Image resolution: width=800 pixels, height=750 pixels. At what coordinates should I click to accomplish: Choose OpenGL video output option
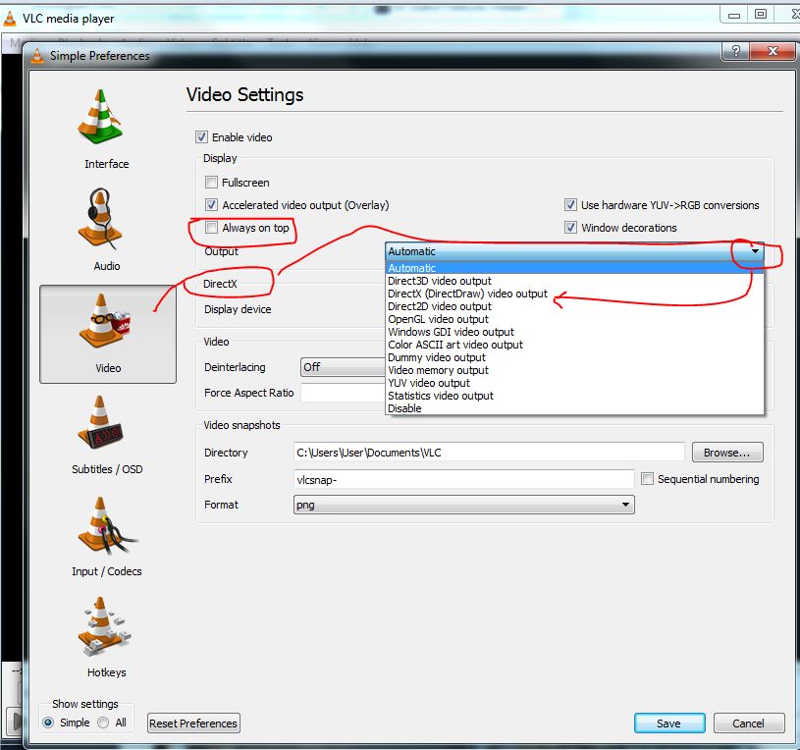pos(574,319)
